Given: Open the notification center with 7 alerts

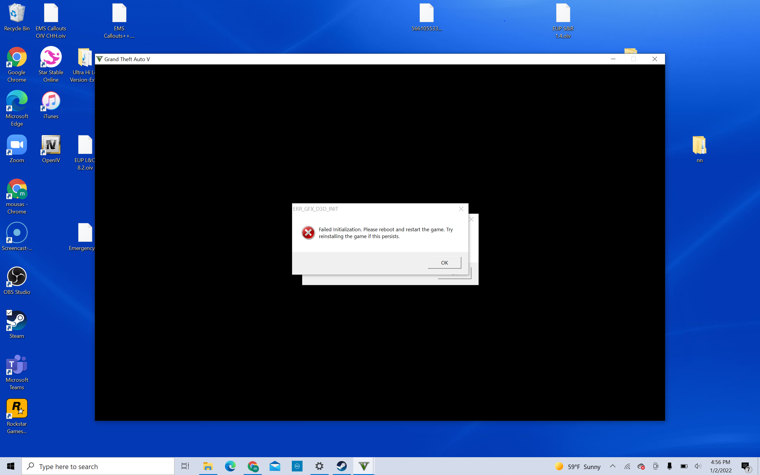Looking at the screenshot, I should click(745, 466).
